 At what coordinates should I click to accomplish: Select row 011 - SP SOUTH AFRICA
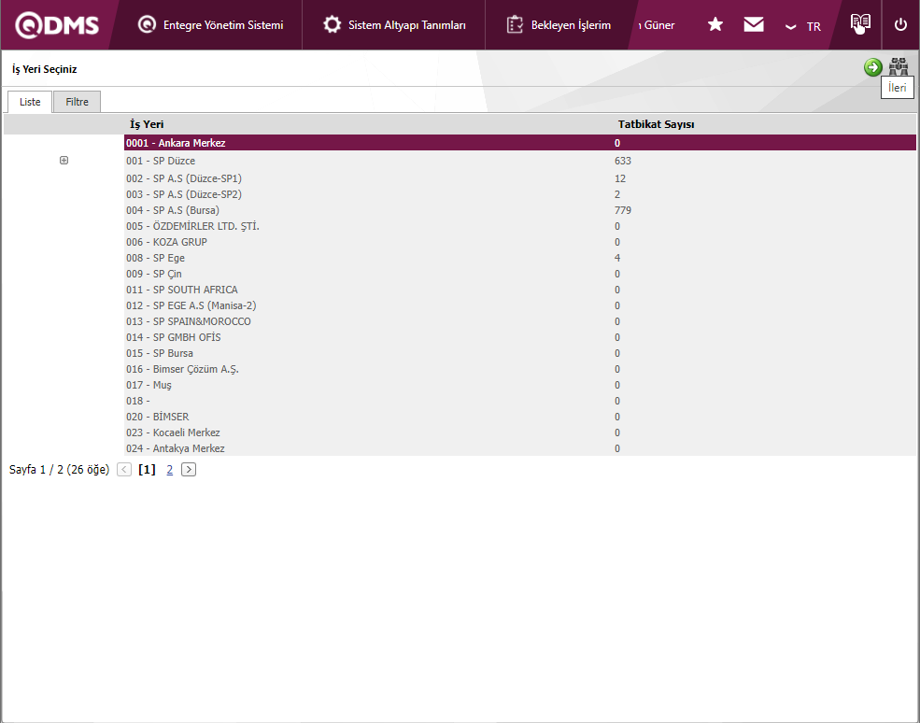pyautogui.click(x=520, y=290)
